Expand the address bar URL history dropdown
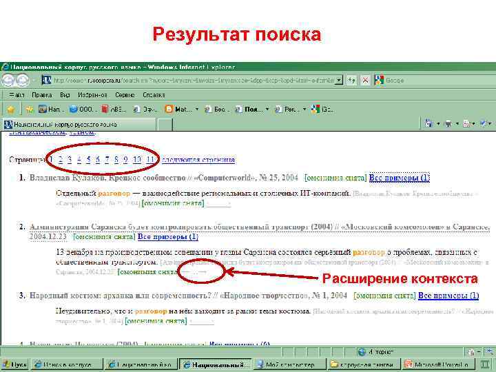Image resolution: width=496 pixels, height=372 pixels. point(339,81)
